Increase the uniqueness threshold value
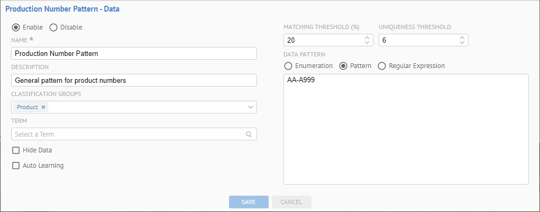 click(x=462, y=38)
